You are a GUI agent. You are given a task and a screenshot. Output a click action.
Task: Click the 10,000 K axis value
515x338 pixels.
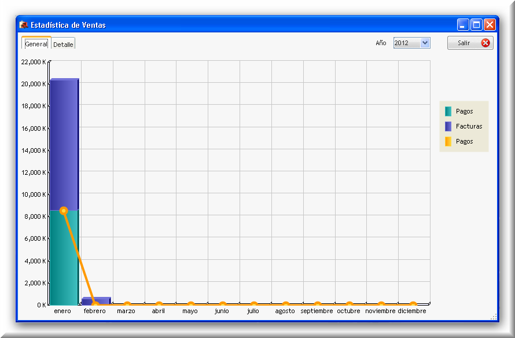point(34,194)
